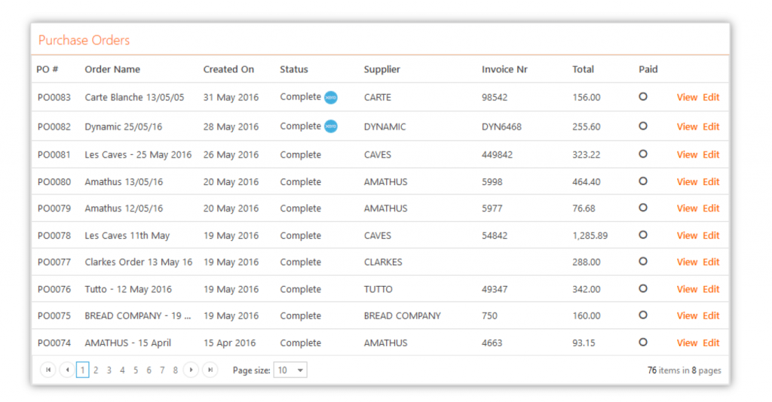Go to page 5 of results
This screenshot has width=772, height=402.
[x=136, y=370]
